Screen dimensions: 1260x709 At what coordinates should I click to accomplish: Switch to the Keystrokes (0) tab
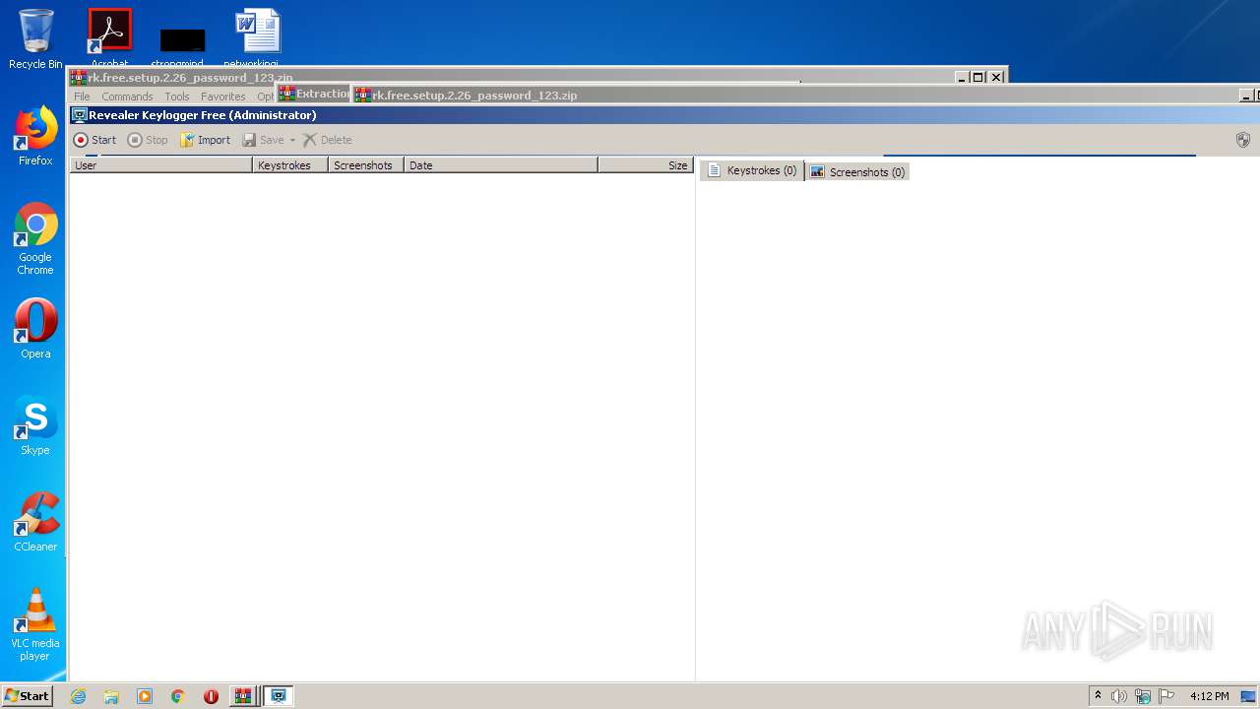[x=752, y=170]
